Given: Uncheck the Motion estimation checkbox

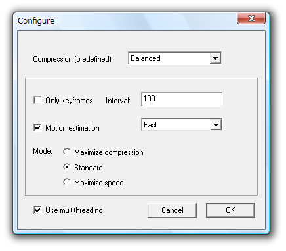Looking at the screenshot, I should click(x=37, y=127).
